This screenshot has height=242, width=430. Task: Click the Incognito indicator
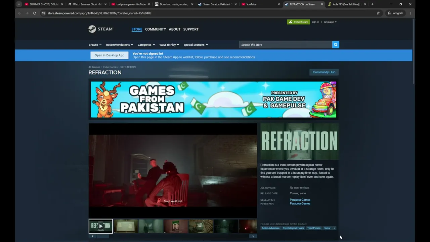coord(395,13)
